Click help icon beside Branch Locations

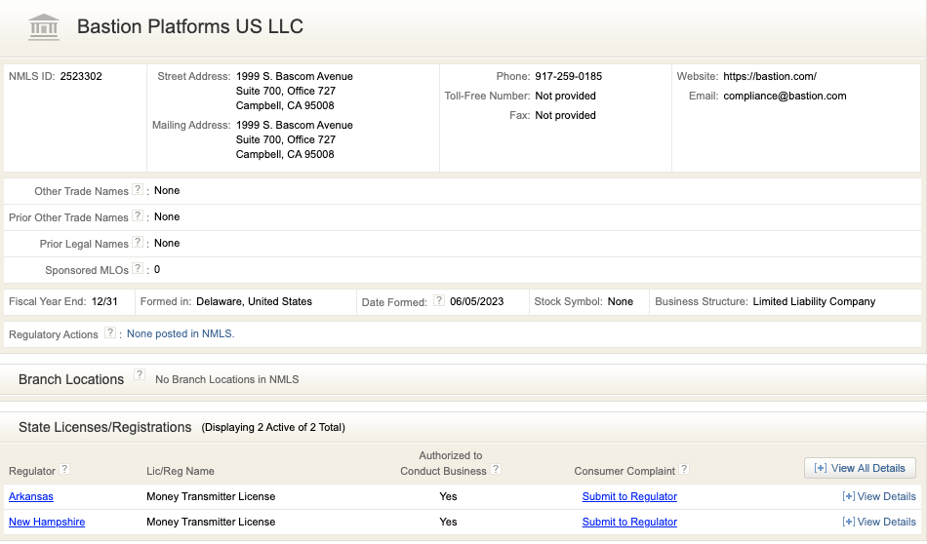pos(140,375)
